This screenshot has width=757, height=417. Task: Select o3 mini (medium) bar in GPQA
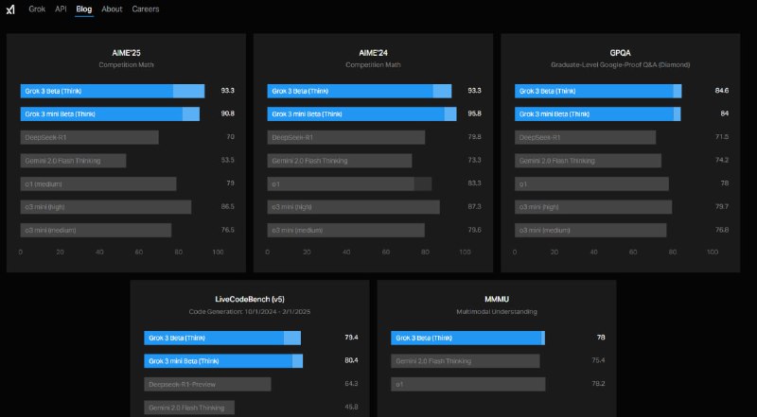pyautogui.click(x=590, y=230)
